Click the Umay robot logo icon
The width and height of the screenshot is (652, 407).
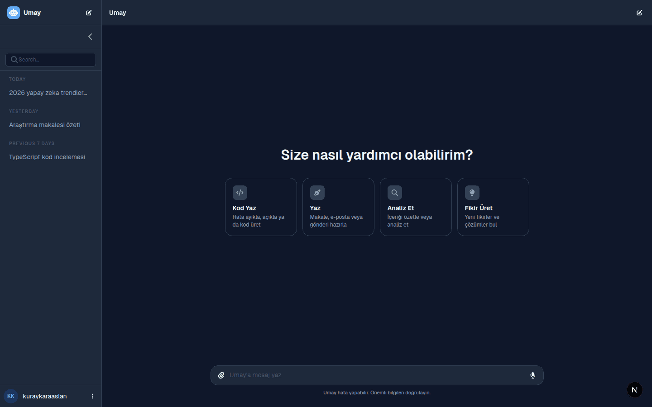[x=14, y=13]
